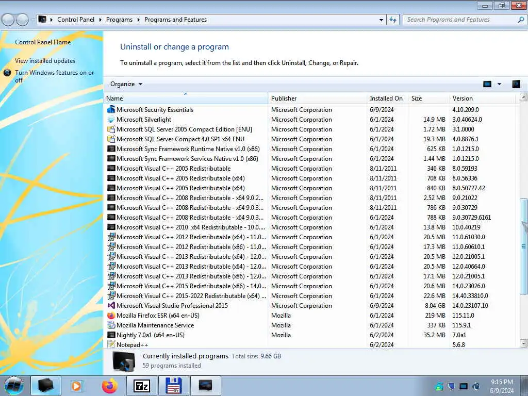
Task: Click the change view icon button
Action: tap(487, 84)
